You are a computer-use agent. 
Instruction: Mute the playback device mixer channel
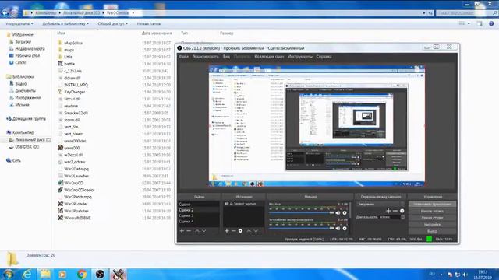(x=338, y=228)
